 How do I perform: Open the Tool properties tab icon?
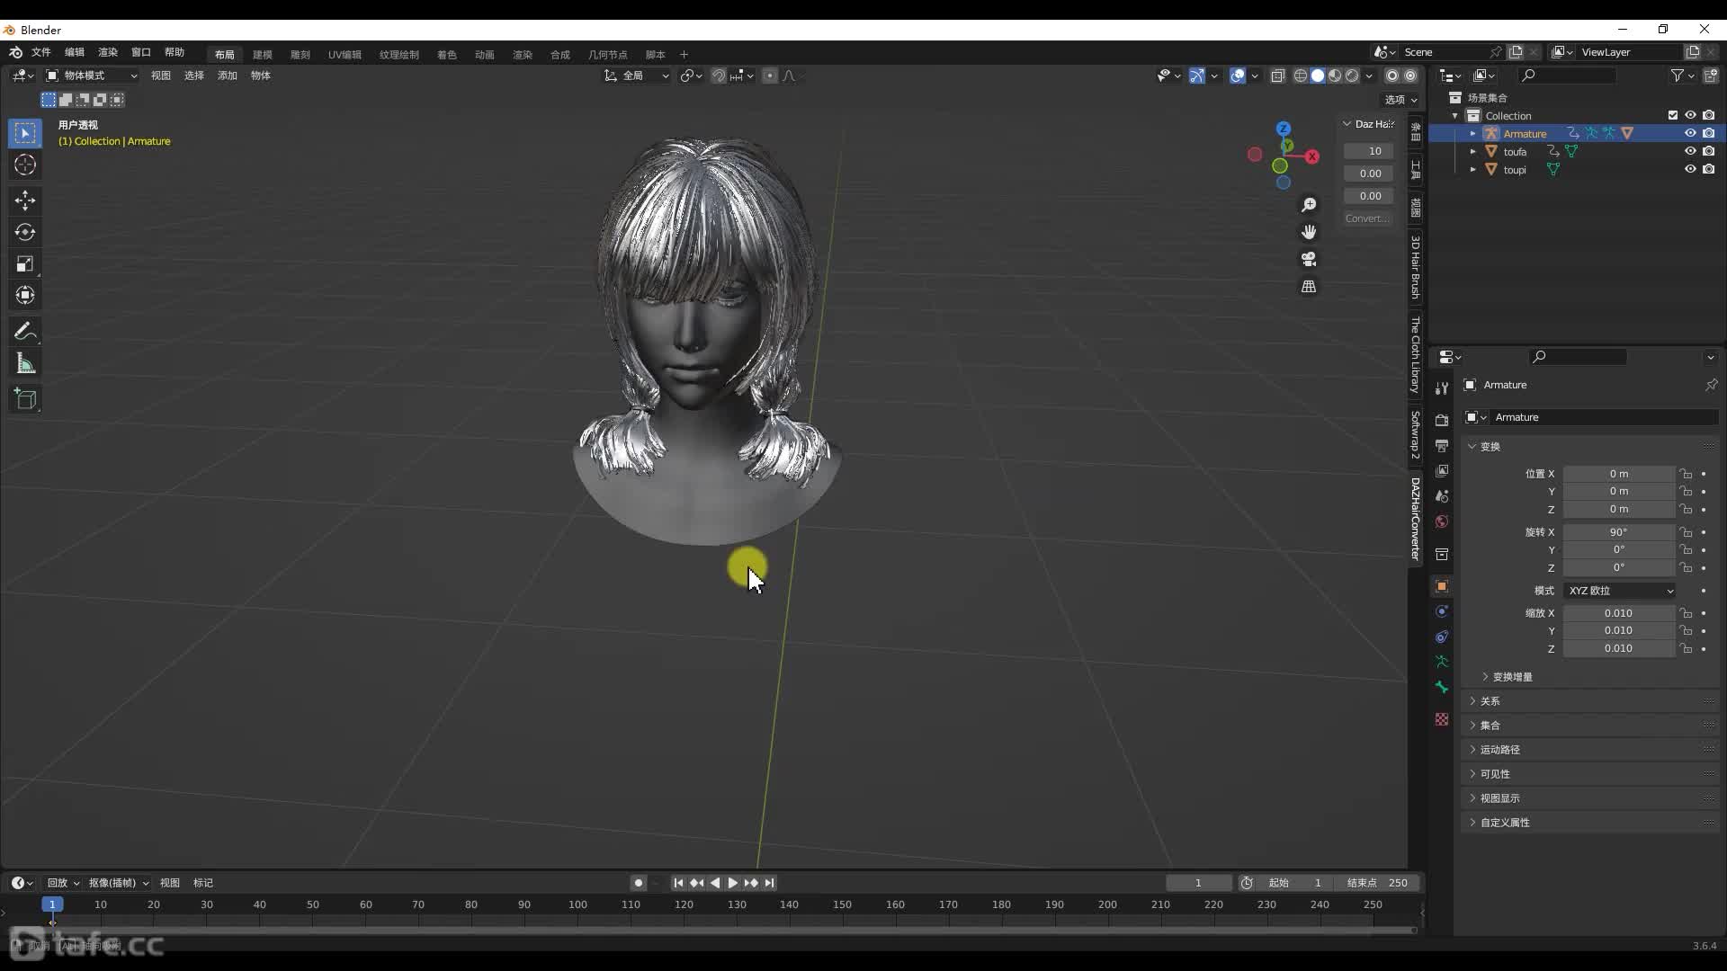(1442, 388)
